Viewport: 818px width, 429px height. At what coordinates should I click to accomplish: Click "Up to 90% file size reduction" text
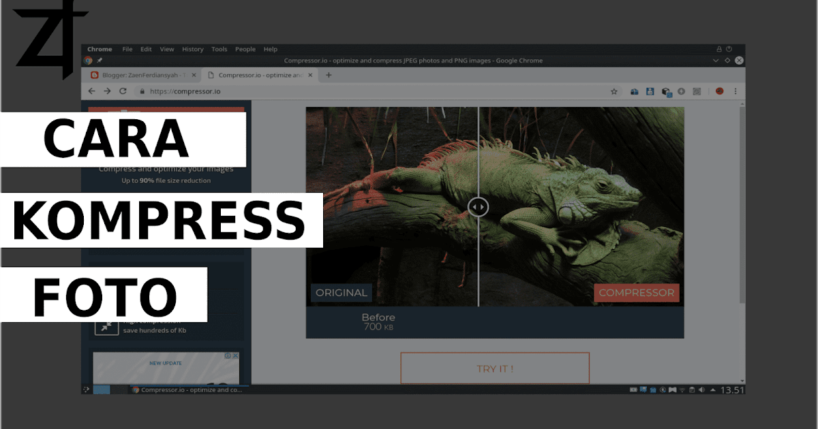(166, 180)
